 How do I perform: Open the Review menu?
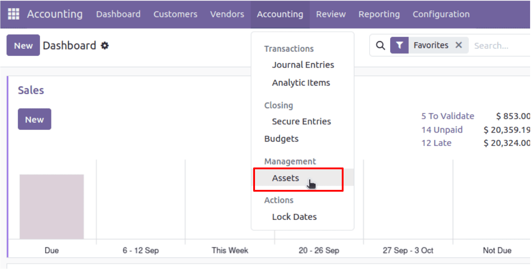(331, 14)
